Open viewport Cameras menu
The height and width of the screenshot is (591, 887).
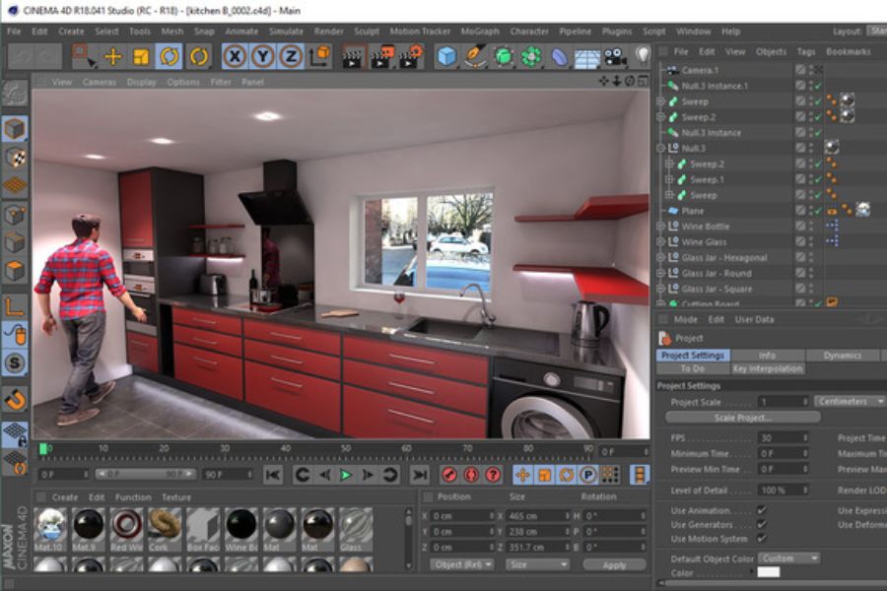click(99, 82)
